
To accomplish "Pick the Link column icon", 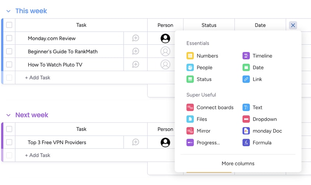I will 246,79.
